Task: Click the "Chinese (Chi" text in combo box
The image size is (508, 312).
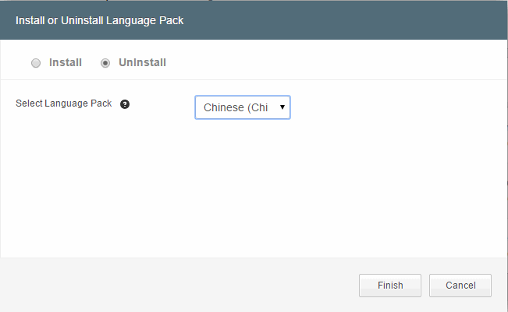Action: pyautogui.click(x=235, y=107)
